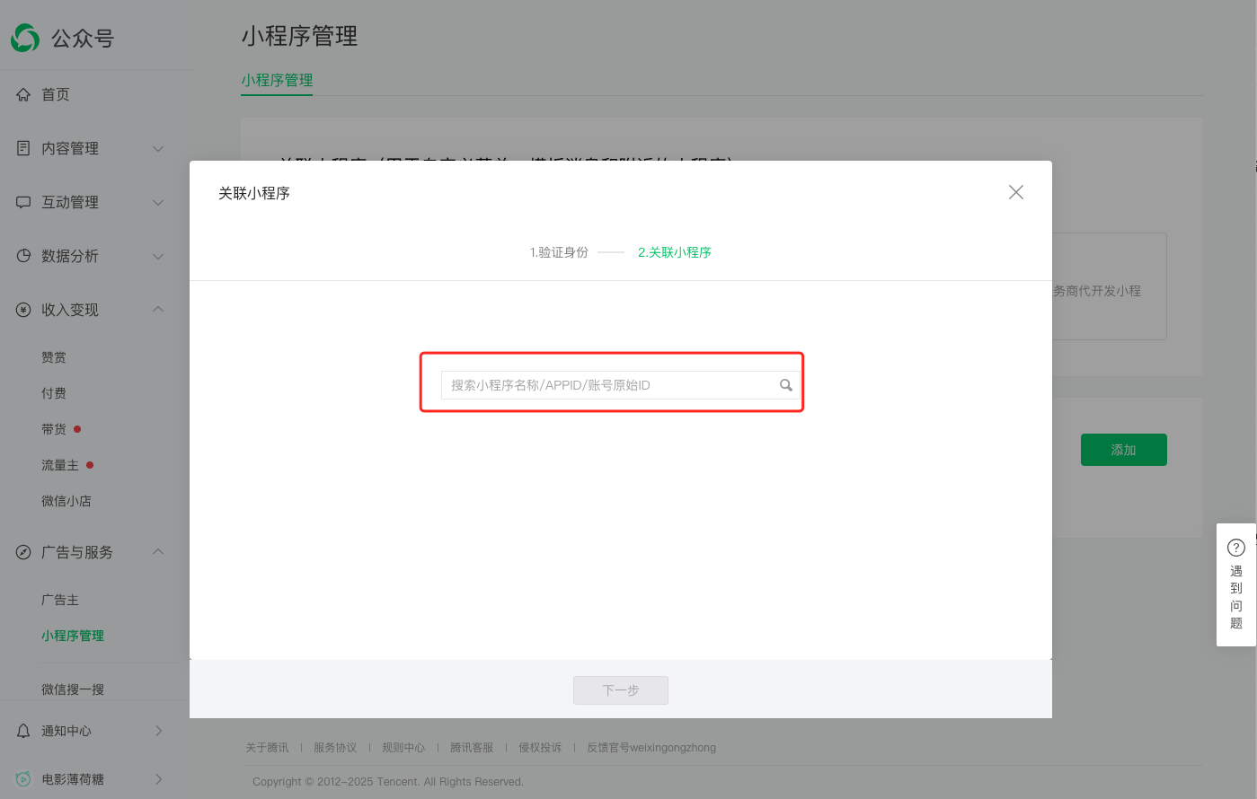Expand the 数据分析 chevron
The height and width of the screenshot is (799, 1257).
tap(158, 256)
